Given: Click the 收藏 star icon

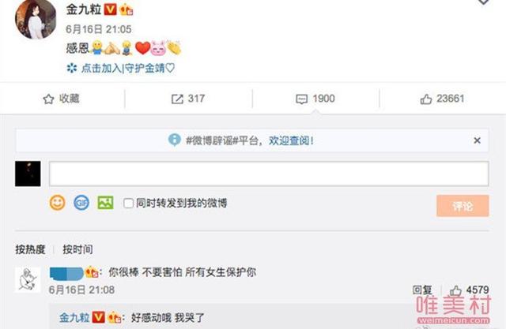Looking at the screenshot, I should coord(48,99).
